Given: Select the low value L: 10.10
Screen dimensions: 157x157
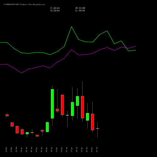Looking at the screenshot, I should click(80, 11).
